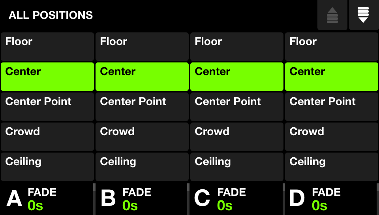Open group B fade time setting
The width and height of the screenshot is (379, 215).
coord(141,199)
